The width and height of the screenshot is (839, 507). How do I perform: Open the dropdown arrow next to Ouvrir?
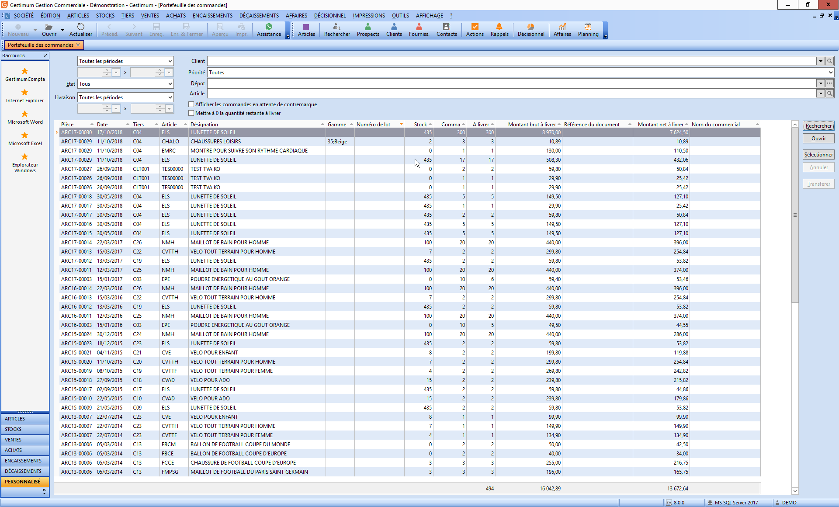pyautogui.click(x=62, y=30)
